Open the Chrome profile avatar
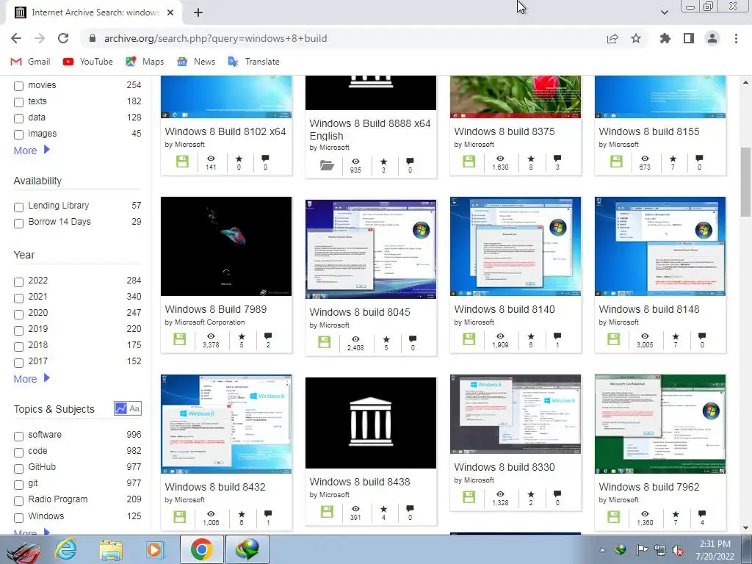 712,38
